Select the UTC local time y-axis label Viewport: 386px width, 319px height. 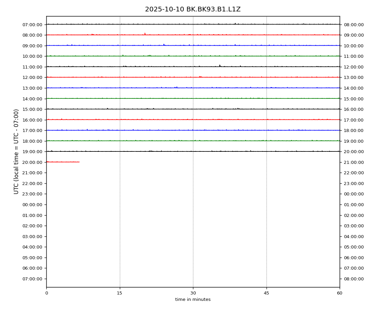pos(16,151)
